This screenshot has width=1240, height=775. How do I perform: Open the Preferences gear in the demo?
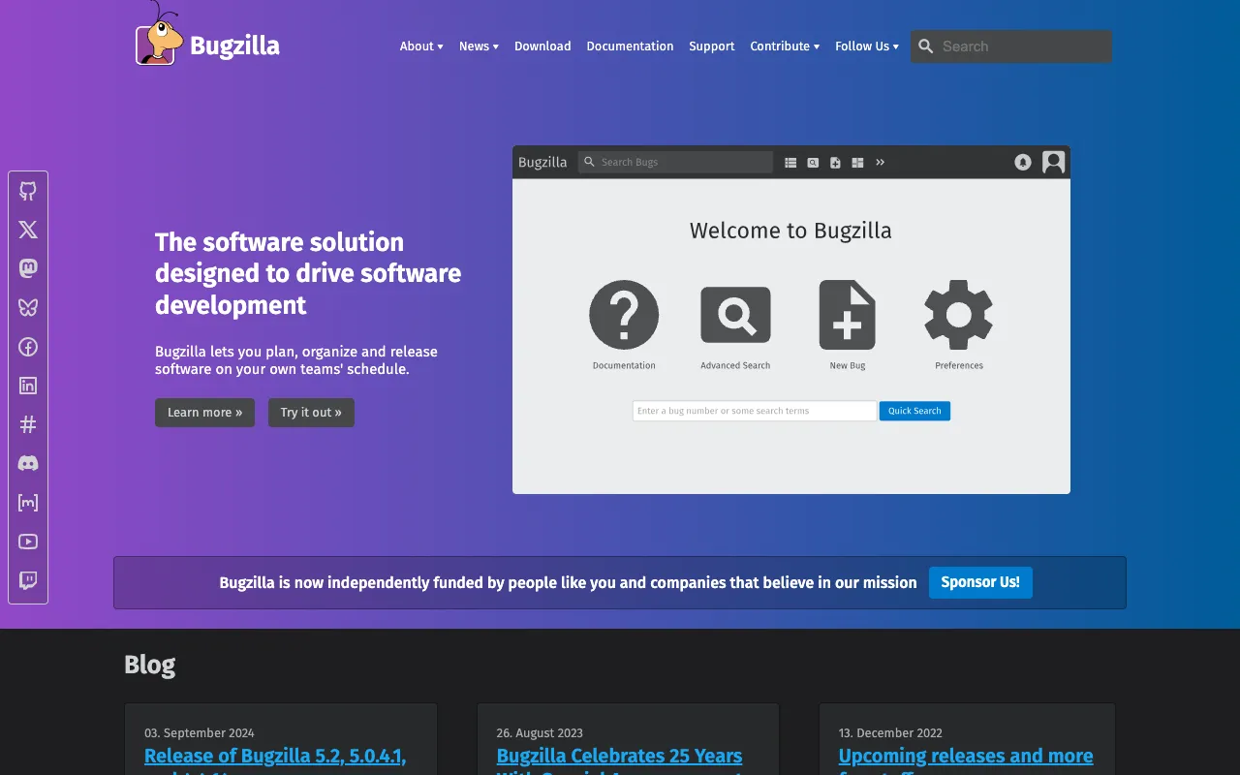tap(957, 313)
